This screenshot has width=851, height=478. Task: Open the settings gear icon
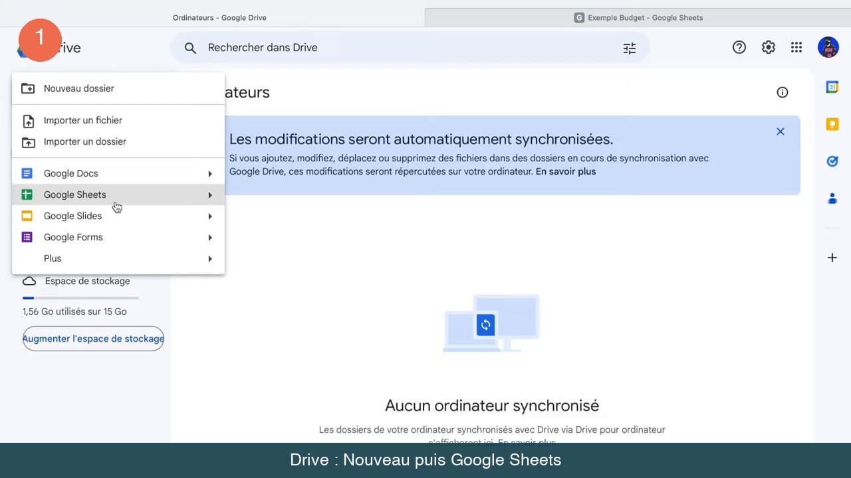pyautogui.click(x=769, y=47)
